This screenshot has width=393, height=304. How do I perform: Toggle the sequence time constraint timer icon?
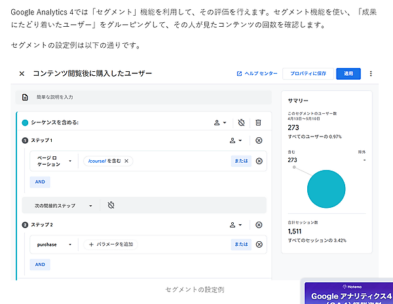tap(241, 122)
